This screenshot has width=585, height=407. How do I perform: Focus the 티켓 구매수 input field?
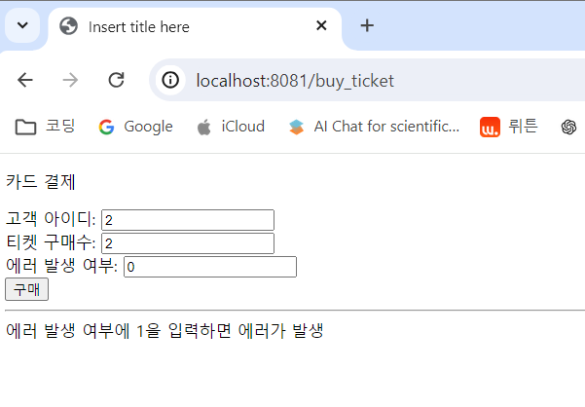pyautogui.click(x=188, y=243)
